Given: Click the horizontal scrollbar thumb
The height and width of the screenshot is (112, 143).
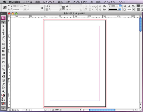Looking at the screenshot, I should point(102,110).
